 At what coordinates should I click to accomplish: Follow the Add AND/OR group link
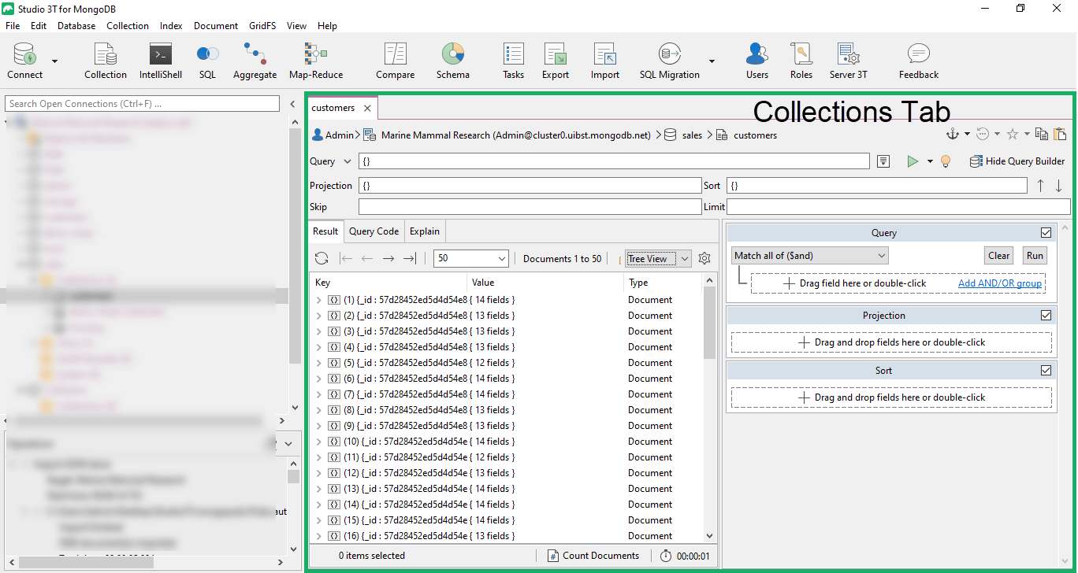point(999,283)
